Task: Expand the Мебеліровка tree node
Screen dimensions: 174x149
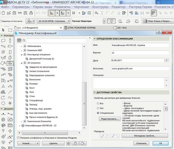Action: coord(22,46)
